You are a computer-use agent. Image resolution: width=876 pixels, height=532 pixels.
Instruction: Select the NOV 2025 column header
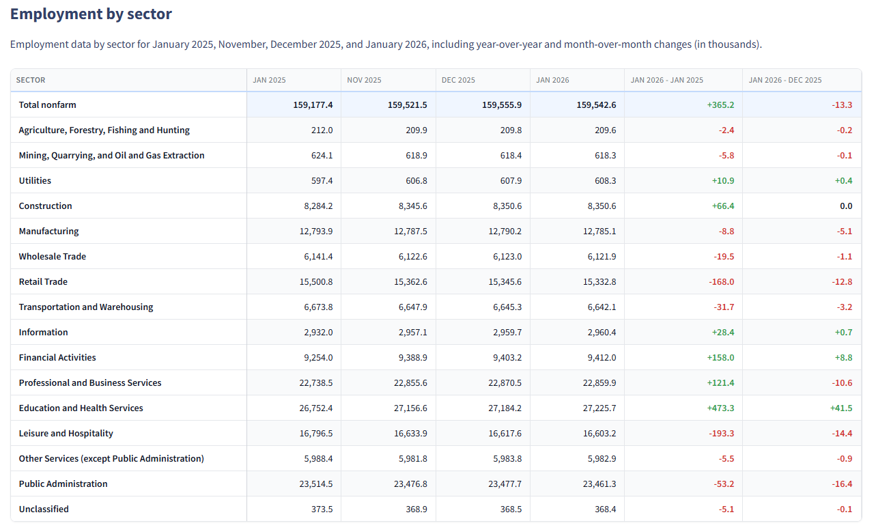(x=364, y=80)
